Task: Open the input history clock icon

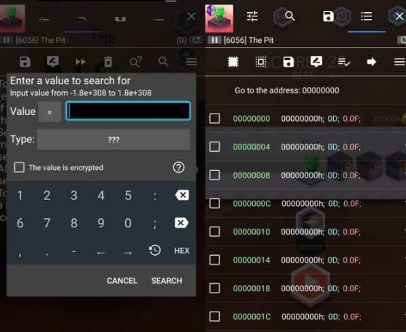Action: [x=155, y=250]
